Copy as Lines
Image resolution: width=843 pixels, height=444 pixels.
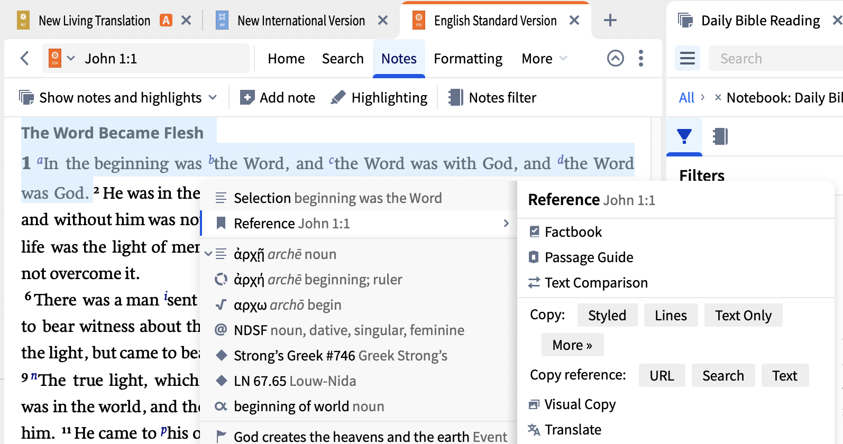pyautogui.click(x=671, y=315)
